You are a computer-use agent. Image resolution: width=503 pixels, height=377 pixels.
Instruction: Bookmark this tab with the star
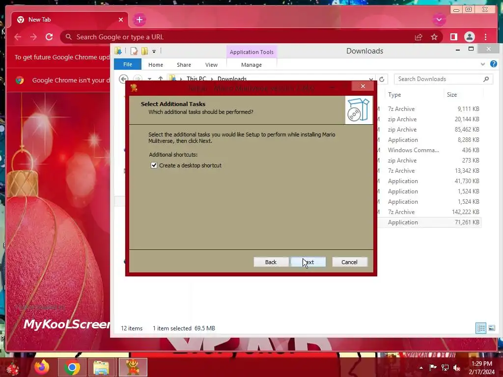pyautogui.click(x=434, y=37)
